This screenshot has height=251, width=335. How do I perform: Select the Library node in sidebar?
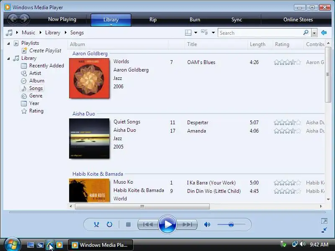29,58
